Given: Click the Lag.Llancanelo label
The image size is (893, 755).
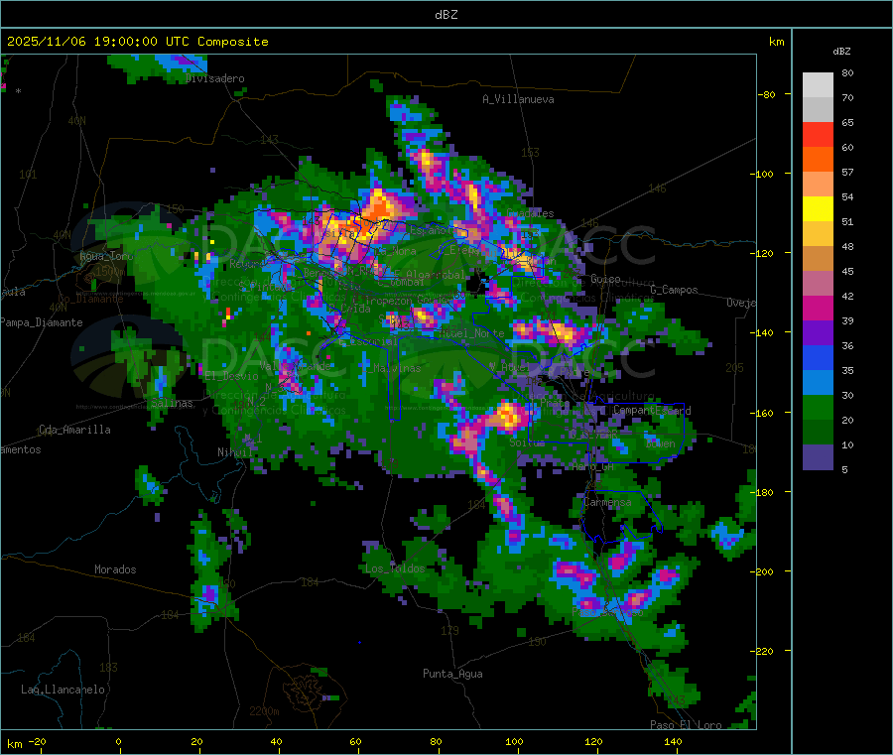Looking at the screenshot, I should [63, 690].
